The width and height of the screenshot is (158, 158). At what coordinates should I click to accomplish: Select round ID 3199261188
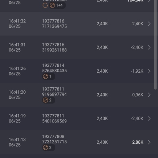tap(55, 50)
